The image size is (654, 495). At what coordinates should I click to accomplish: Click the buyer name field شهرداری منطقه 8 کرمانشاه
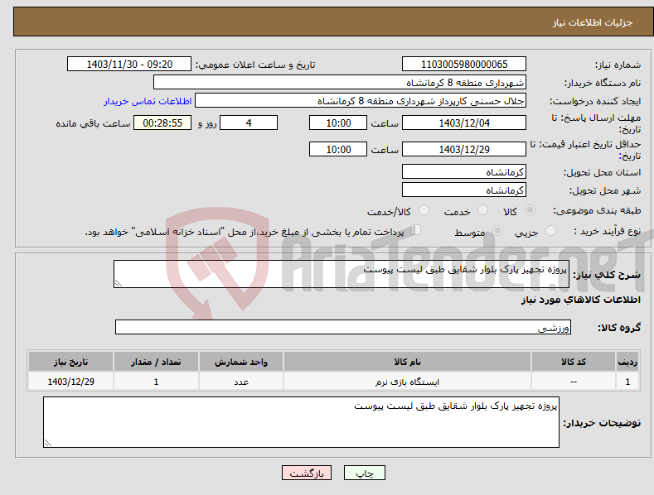coord(340,82)
